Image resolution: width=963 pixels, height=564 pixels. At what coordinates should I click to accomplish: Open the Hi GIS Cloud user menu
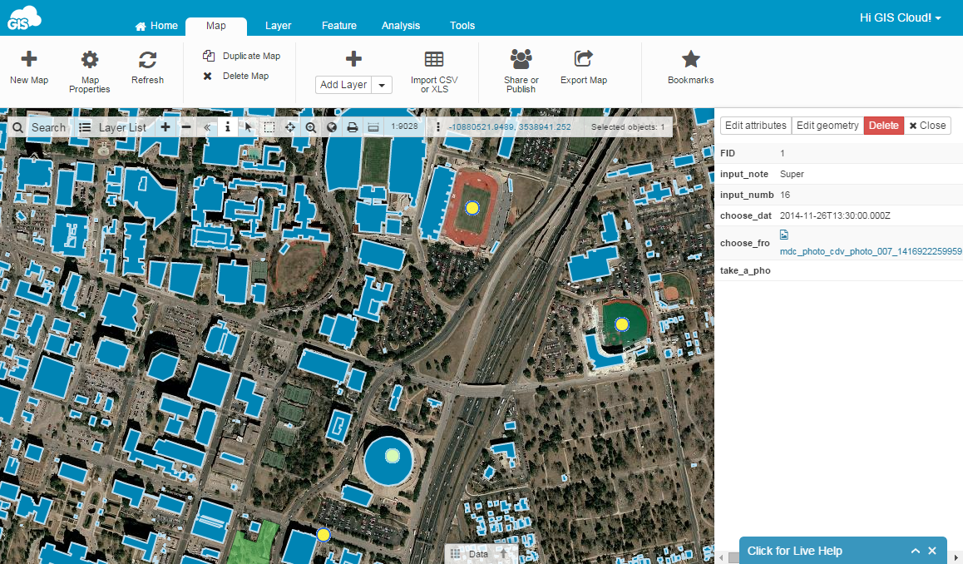(x=901, y=17)
